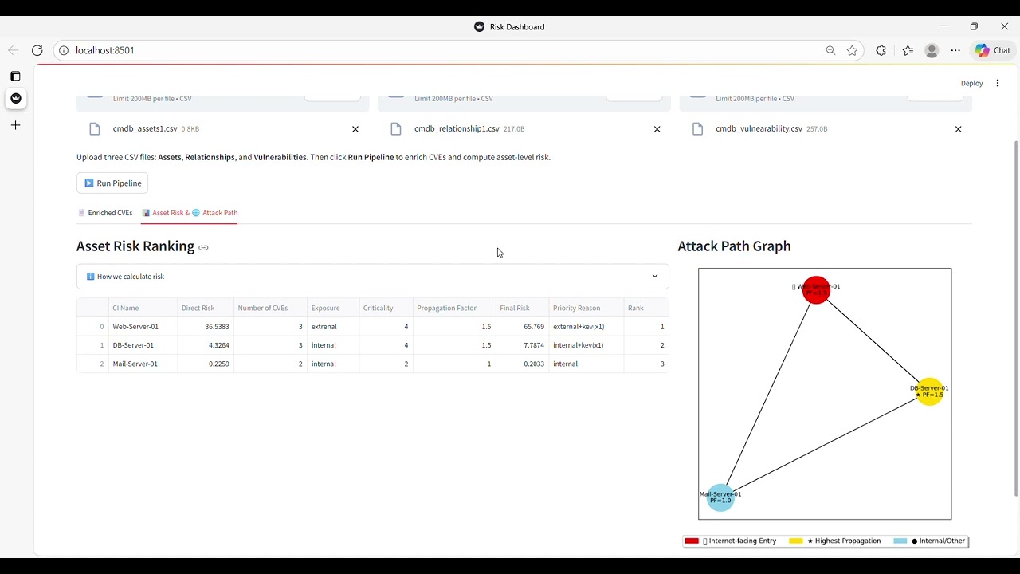Viewport: 1020px width, 574px height.
Task: Click the Priority Reason column header
Action: tap(586, 308)
